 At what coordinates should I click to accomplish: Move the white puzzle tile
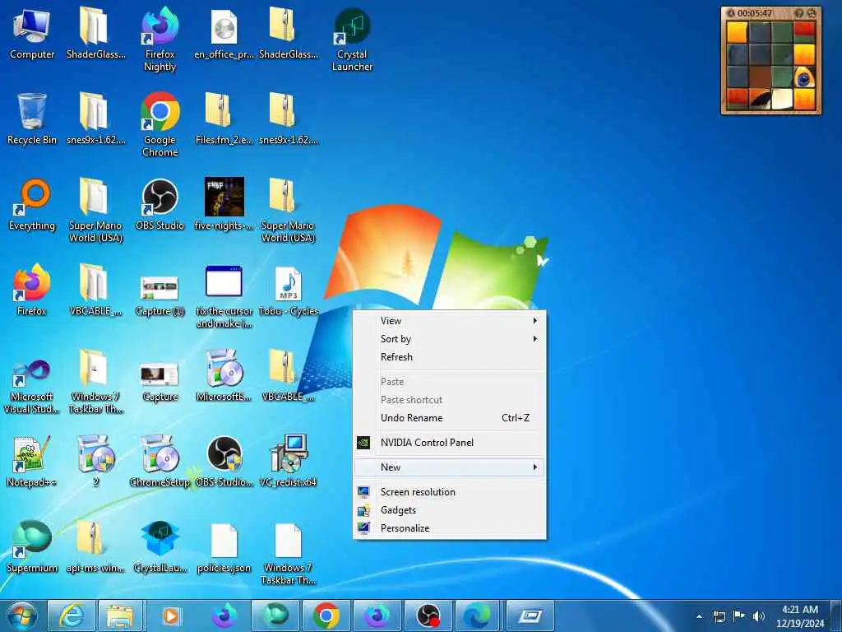(x=782, y=99)
